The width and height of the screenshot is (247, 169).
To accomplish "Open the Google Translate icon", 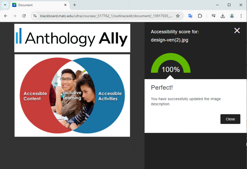I will click(x=190, y=16).
